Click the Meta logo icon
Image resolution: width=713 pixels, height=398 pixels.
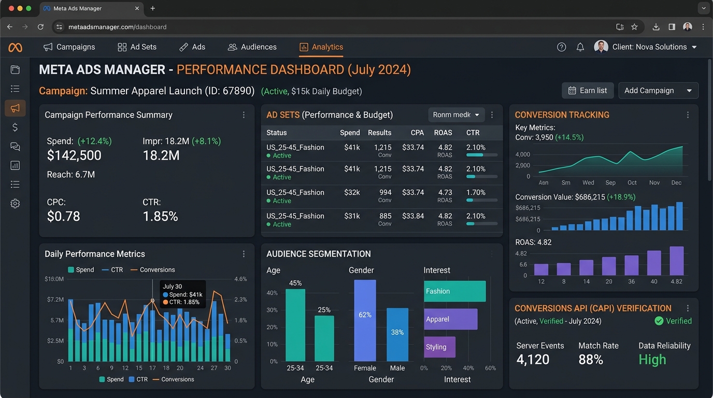(x=15, y=47)
